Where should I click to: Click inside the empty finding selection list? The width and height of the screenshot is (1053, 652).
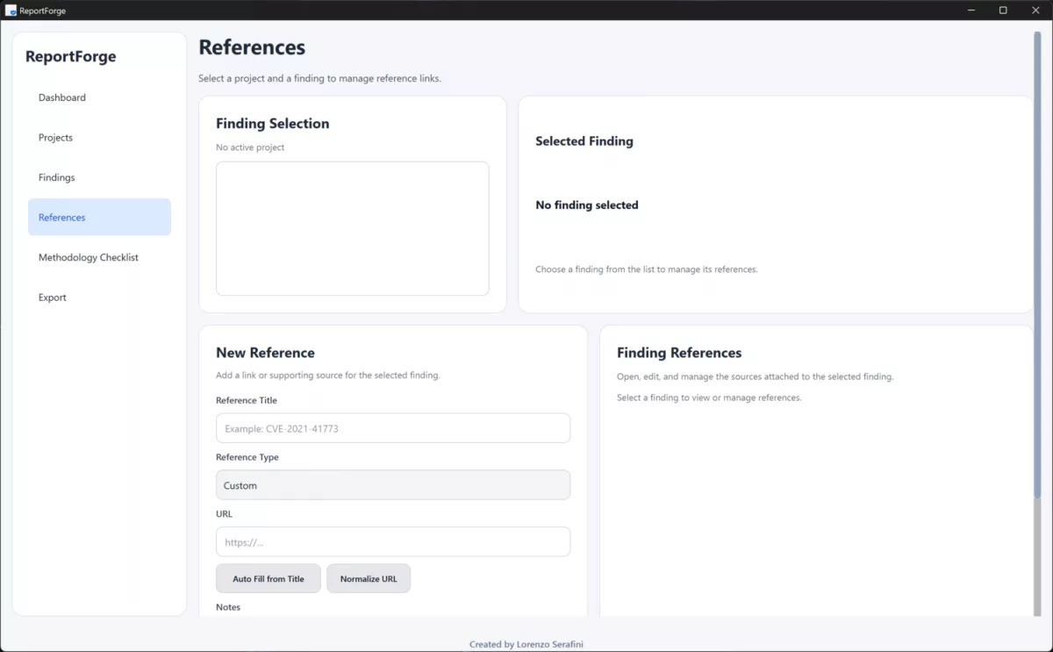[351, 227]
